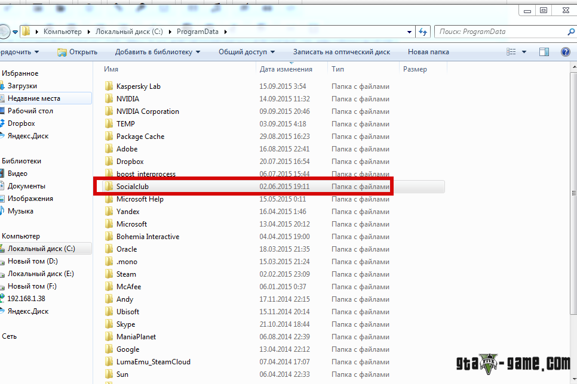Click the Steam folder icon

coord(109,274)
